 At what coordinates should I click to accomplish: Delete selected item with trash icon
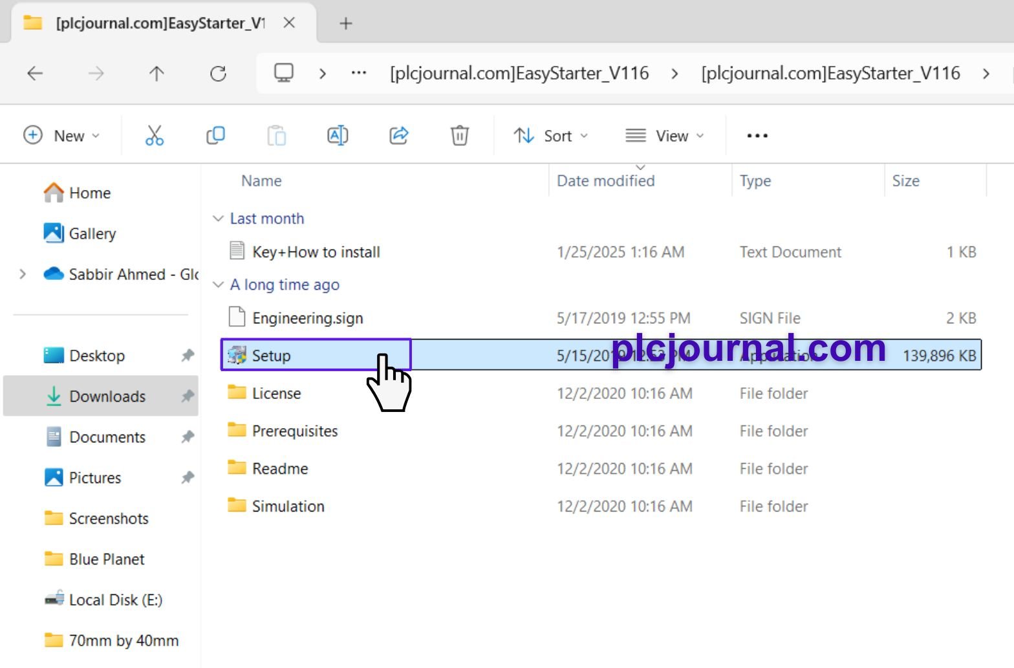click(460, 136)
